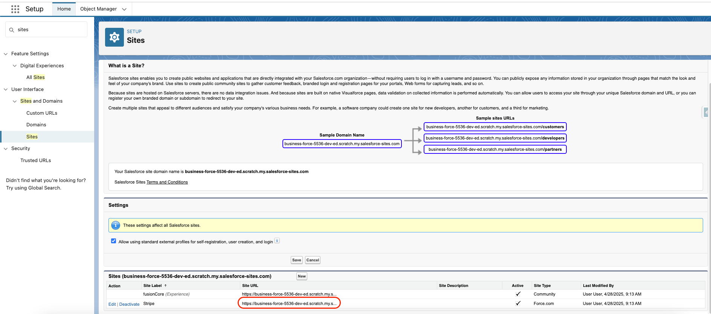Click the Last Modified By column header

(598, 286)
